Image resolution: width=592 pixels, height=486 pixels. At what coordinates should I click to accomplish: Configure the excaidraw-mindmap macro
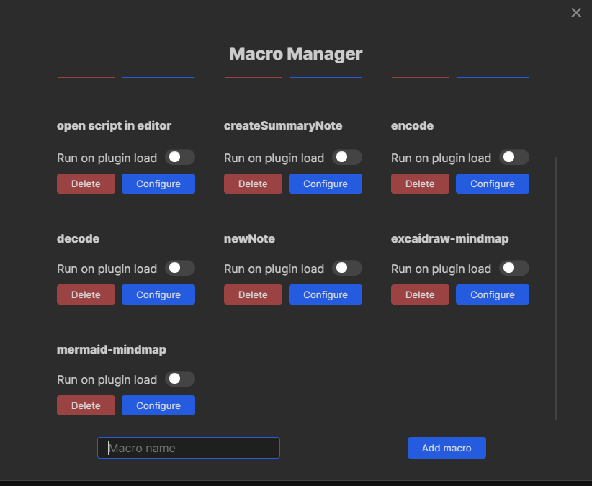pos(493,294)
